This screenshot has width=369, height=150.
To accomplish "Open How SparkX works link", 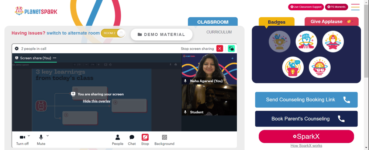I will [x=306, y=146].
